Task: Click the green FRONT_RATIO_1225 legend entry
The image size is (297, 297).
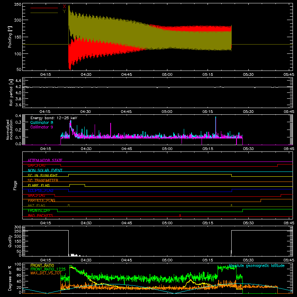Action: pyautogui.click(x=48, y=269)
